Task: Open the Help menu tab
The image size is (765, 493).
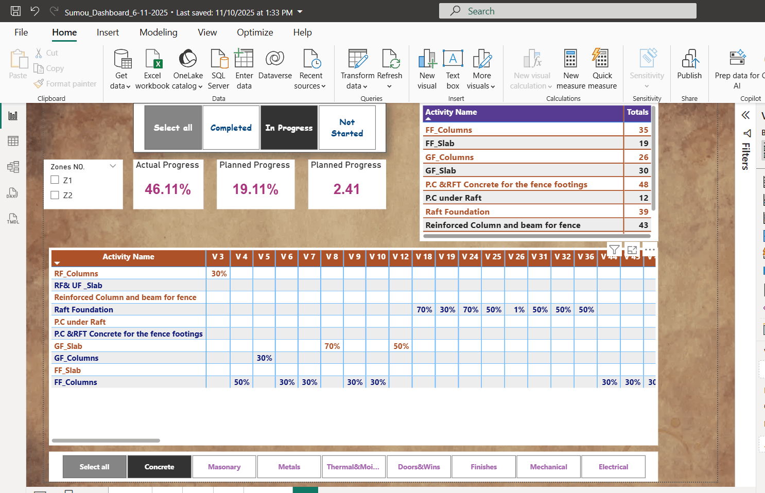Action: (302, 32)
